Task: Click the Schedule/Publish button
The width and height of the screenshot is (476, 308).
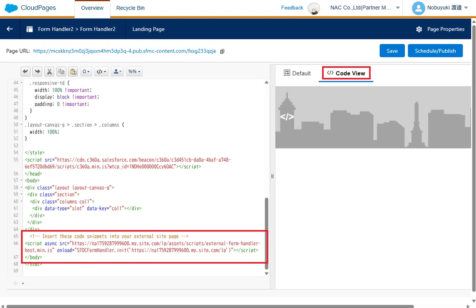Action: click(435, 51)
